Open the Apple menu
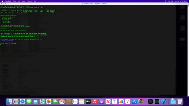 3,1
